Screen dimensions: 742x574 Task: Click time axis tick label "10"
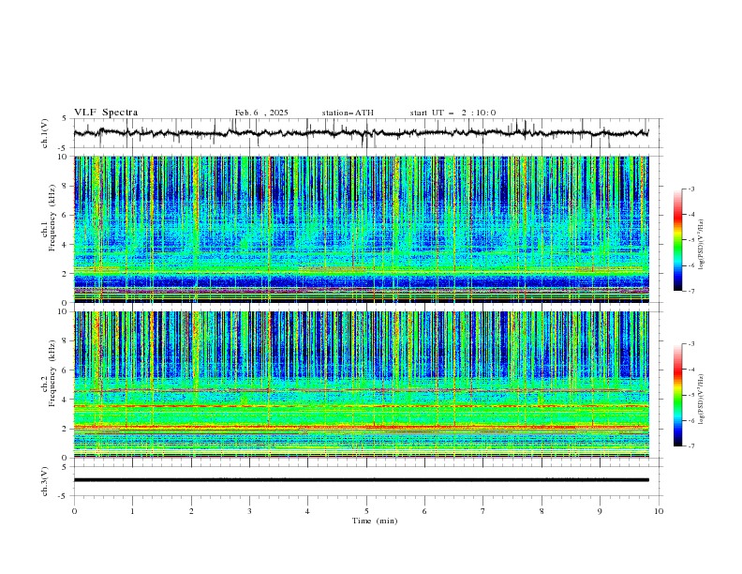pos(659,511)
